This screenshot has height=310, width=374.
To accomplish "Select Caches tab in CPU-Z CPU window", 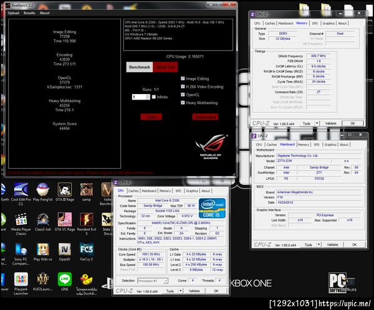I will click(133, 191).
